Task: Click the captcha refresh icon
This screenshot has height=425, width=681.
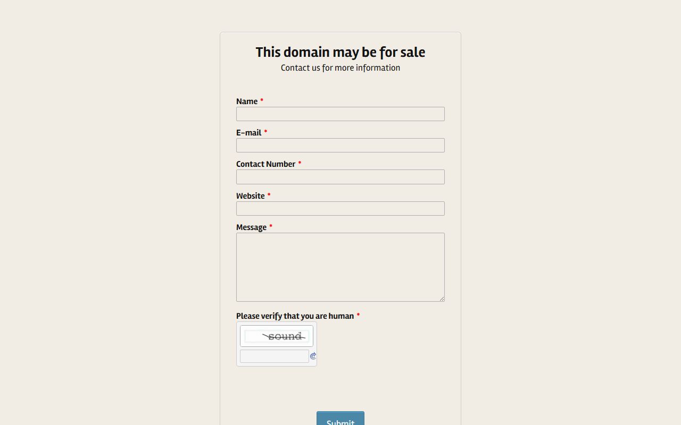Action: tap(313, 356)
